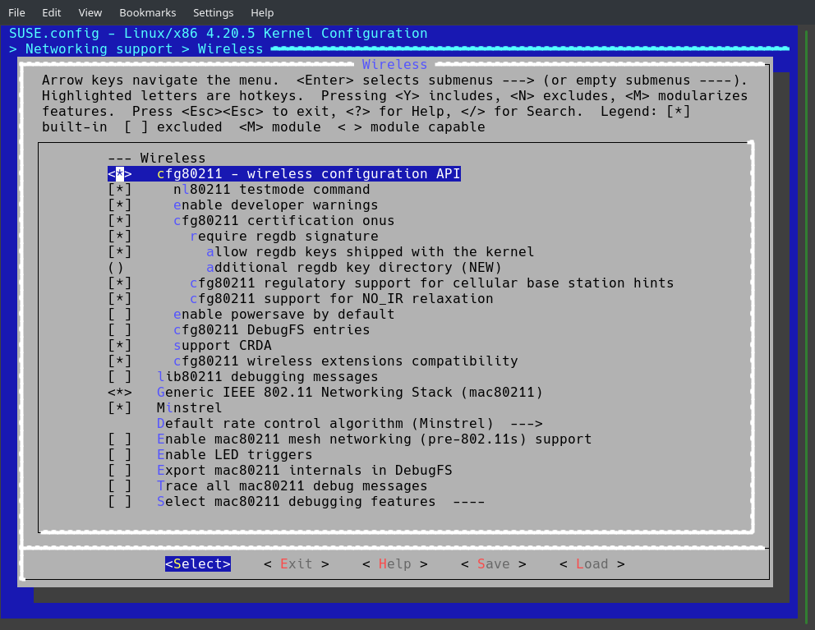815x630 pixels.
Task: Click 'Networking support' breadcrumb text
Action: (x=99, y=48)
